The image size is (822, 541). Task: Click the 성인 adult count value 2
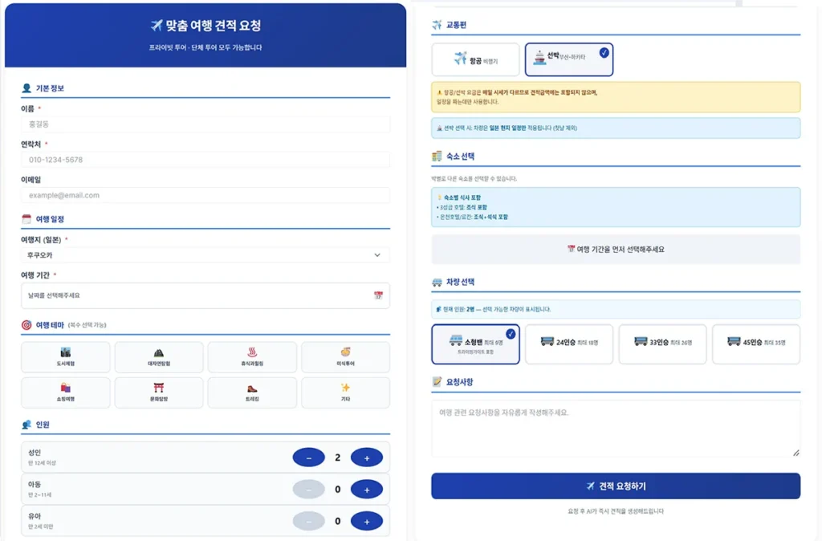(338, 458)
